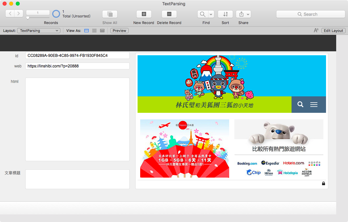348x222 pixels.
Task: Click the web URL field
Action: (x=77, y=66)
